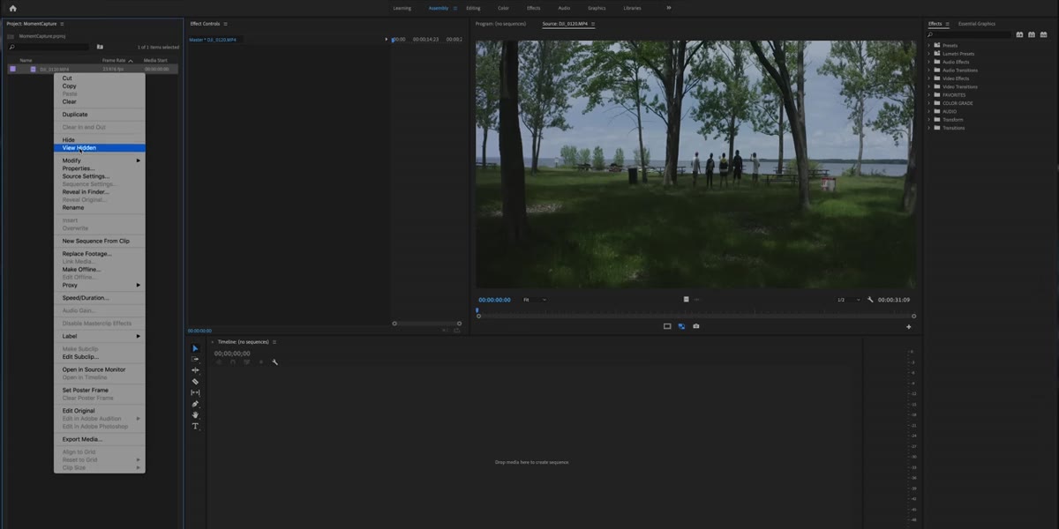Go to the Home screen icon
This screenshot has width=1059, height=529.
(12, 8)
